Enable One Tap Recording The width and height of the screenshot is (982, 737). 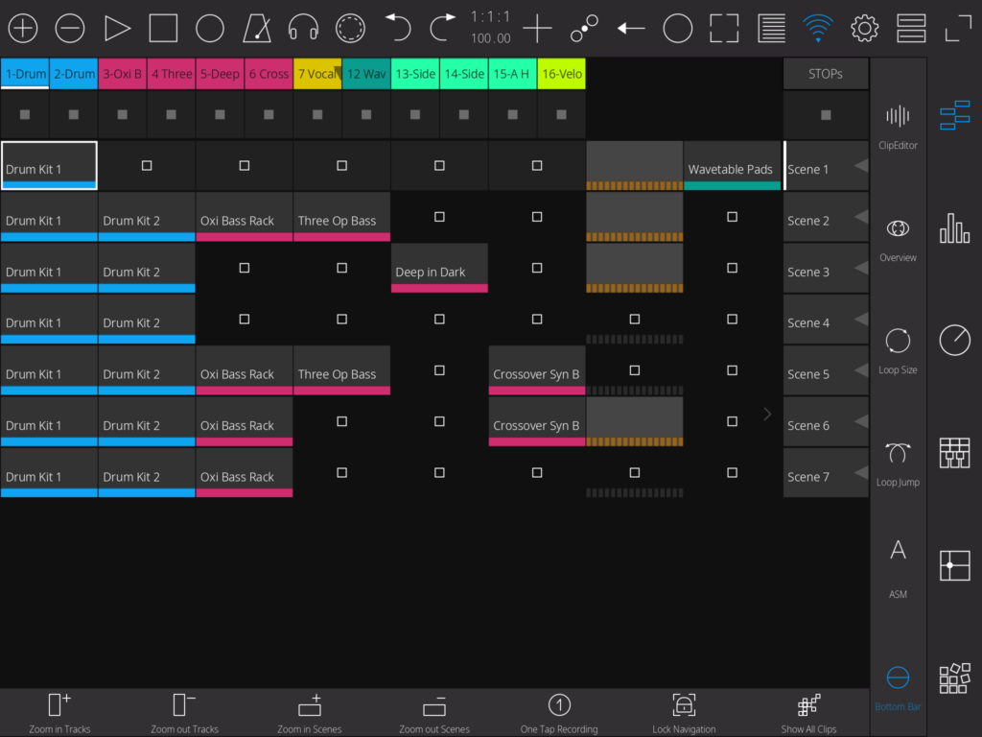[x=559, y=712]
